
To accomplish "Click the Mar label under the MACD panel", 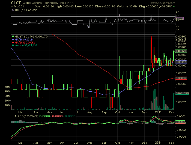I will (21, 143).
